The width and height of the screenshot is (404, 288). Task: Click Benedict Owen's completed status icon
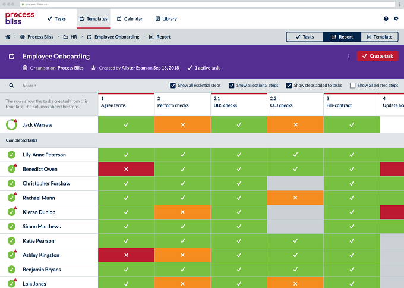(11, 169)
